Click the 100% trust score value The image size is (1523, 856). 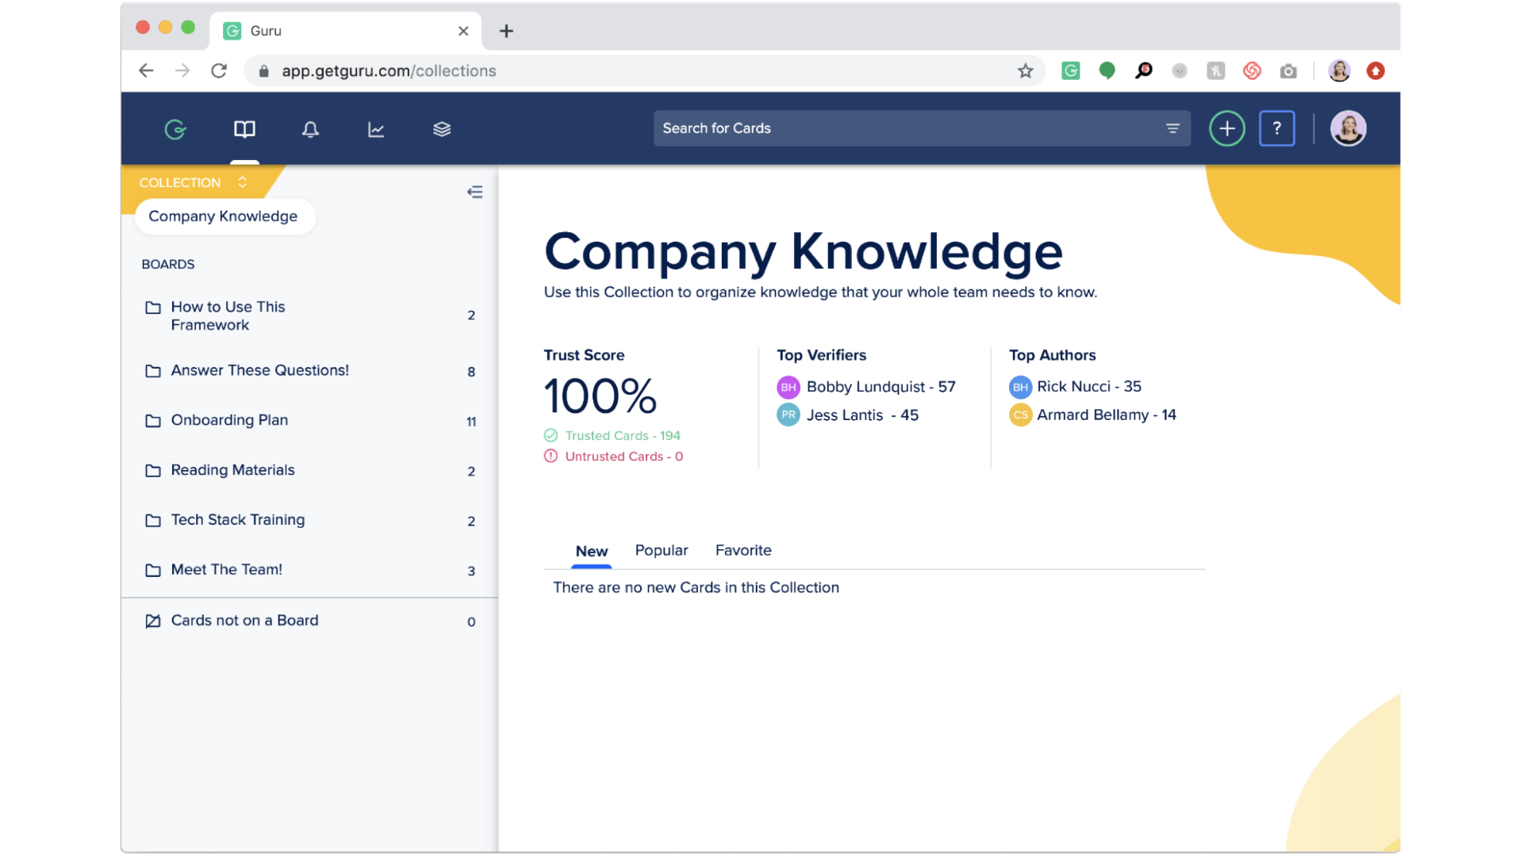(x=600, y=396)
